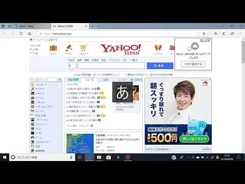Focus the Yahoo search text box
The image size is (245, 184).
pos(107,66)
